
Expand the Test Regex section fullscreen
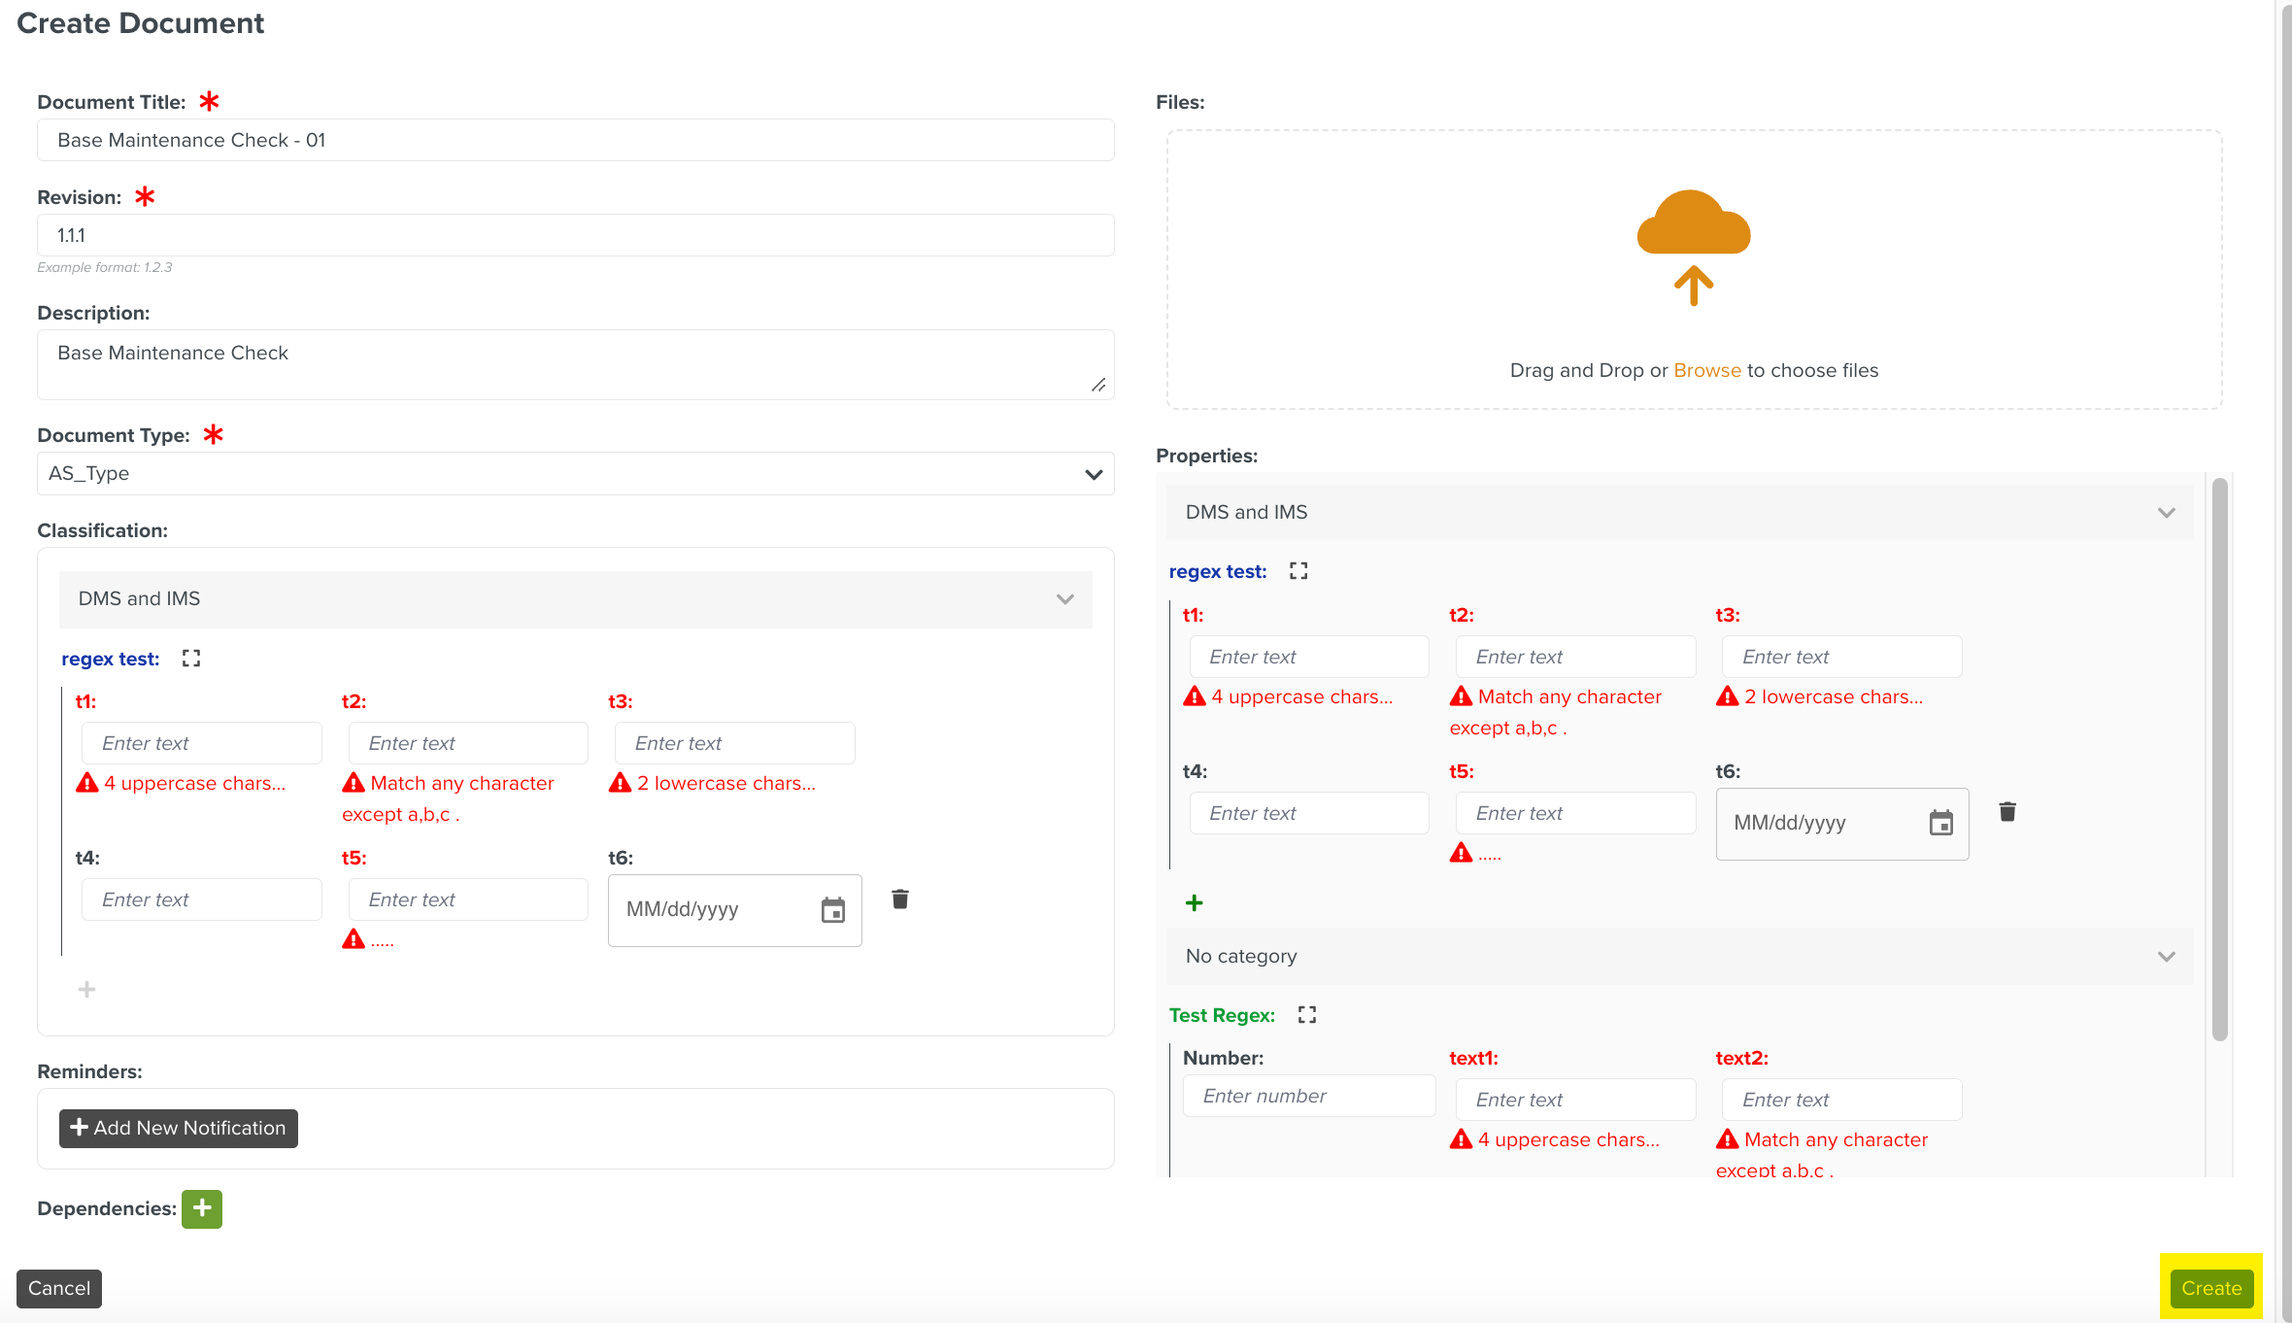[1307, 1015]
